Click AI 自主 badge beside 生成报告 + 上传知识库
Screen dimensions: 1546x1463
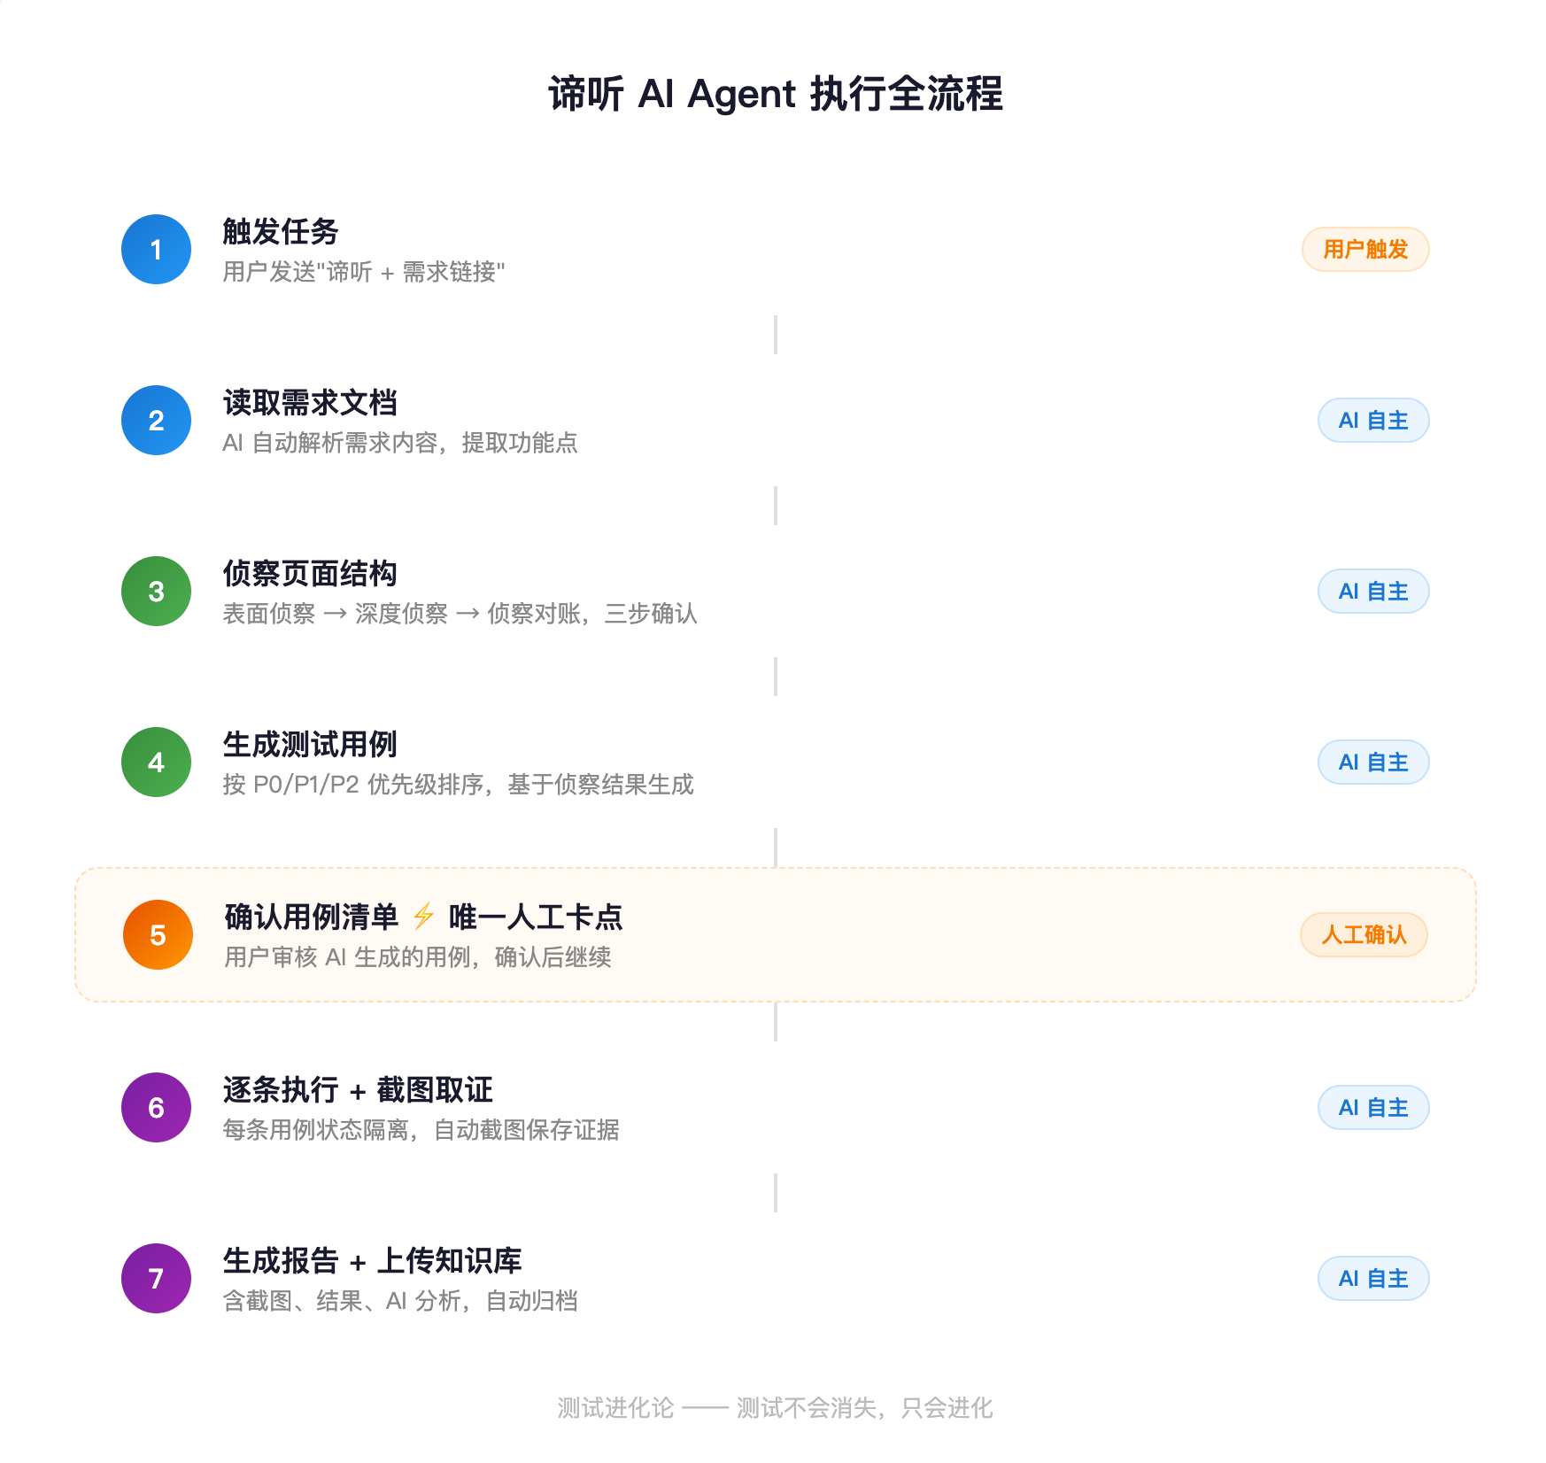[x=1372, y=1279]
